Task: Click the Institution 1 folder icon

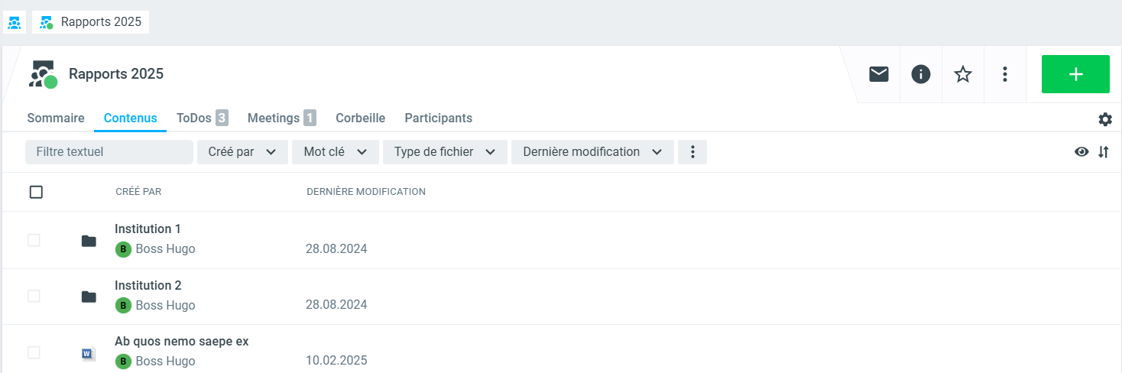Action: [x=89, y=241]
